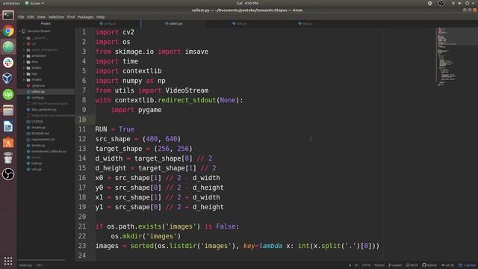The image size is (478, 269).
Task: Open the View menu
Action: (41, 16)
